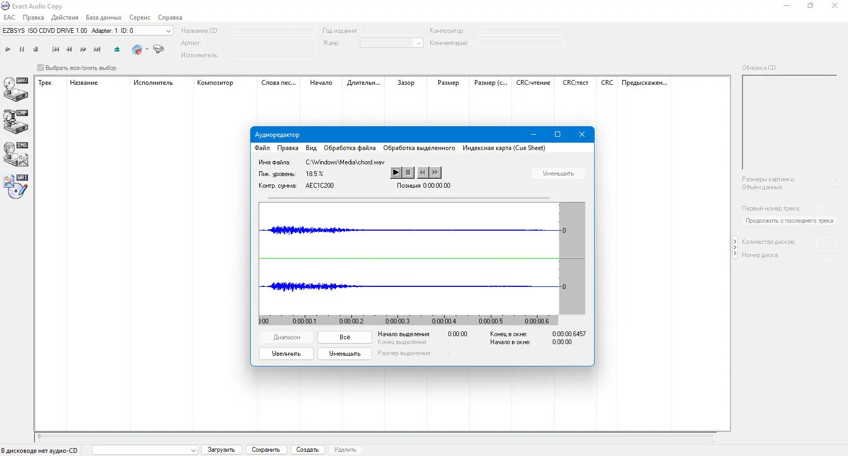Click the Композитор input field
Image resolution: width=848 pixels, height=456 pixels.
pyautogui.click(x=521, y=31)
